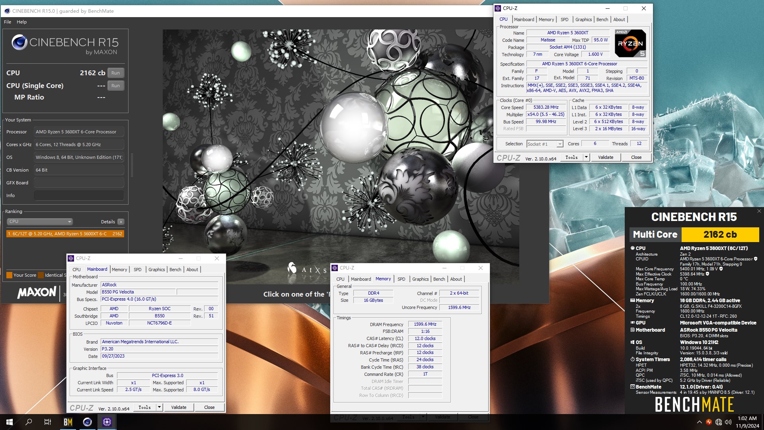Click the System Timers stopwatch icon
This screenshot has width=764, height=430.
632,359
